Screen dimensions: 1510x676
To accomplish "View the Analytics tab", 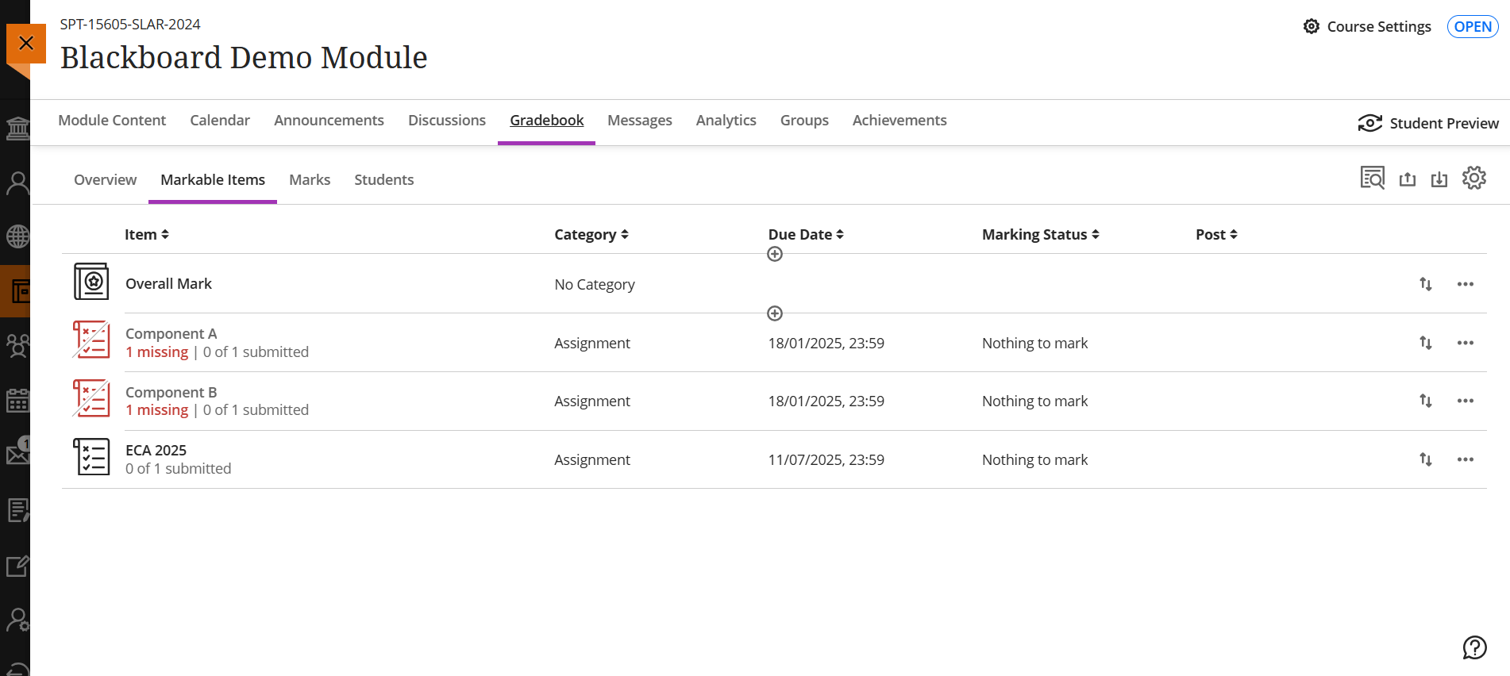I will click(x=726, y=120).
